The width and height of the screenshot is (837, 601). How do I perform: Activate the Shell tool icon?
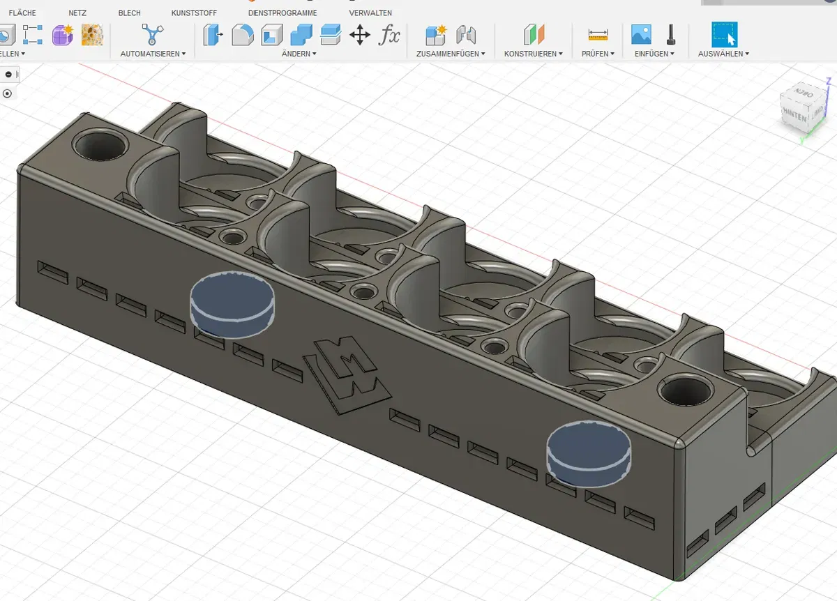(x=272, y=34)
